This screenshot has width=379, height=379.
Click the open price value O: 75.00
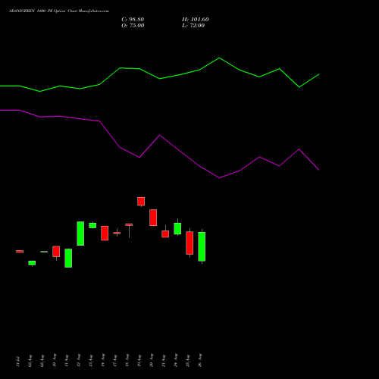click(x=133, y=26)
